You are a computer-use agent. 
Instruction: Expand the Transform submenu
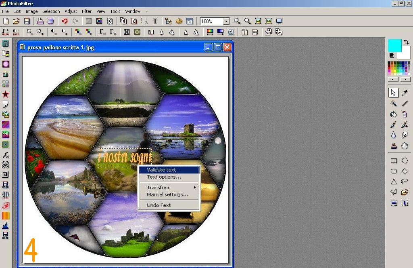pos(169,188)
